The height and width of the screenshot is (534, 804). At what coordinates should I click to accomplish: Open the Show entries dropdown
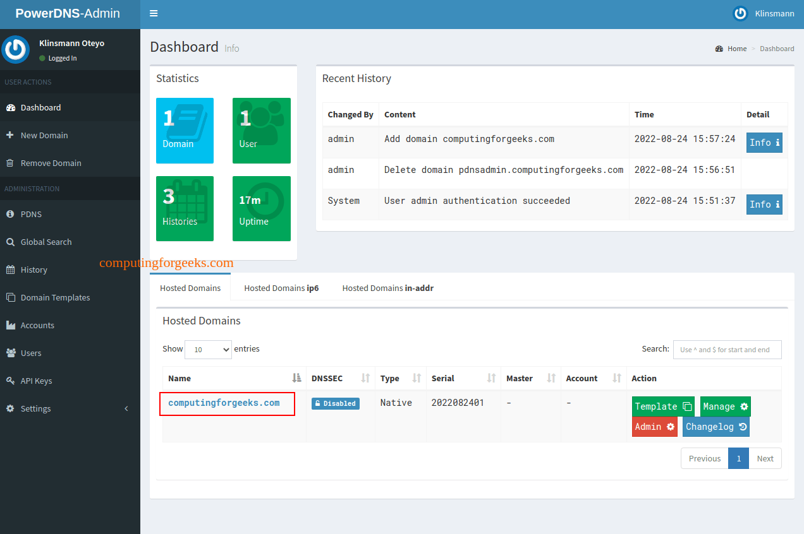208,349
